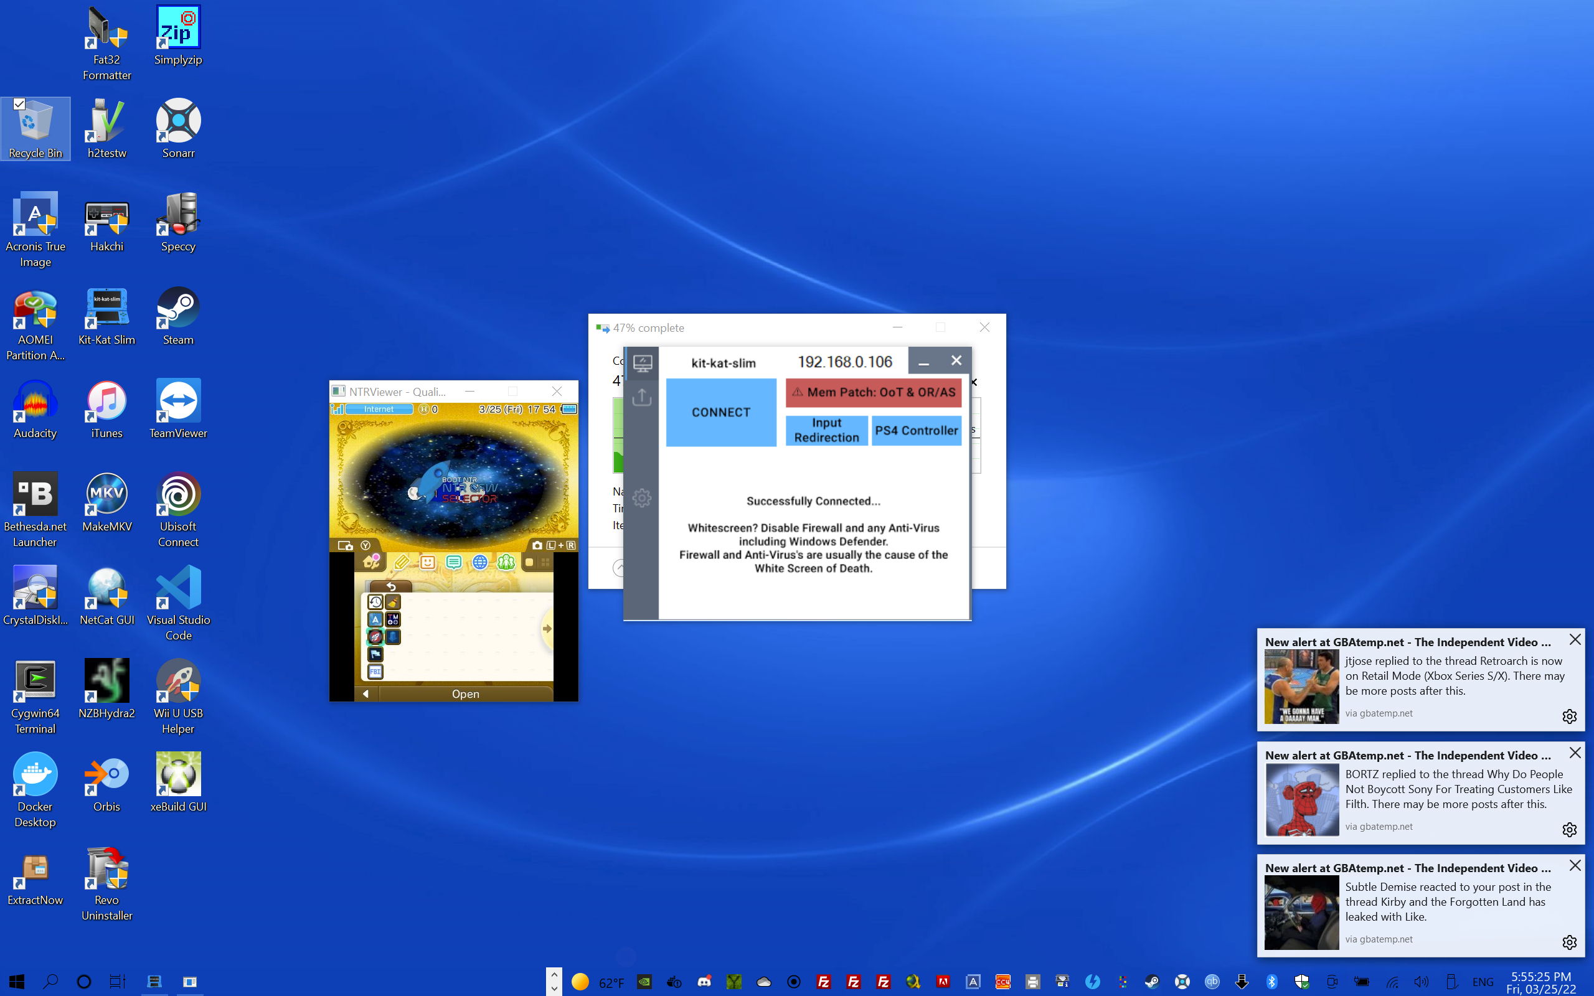Click the 3DS home settings wrench icon

372,562
